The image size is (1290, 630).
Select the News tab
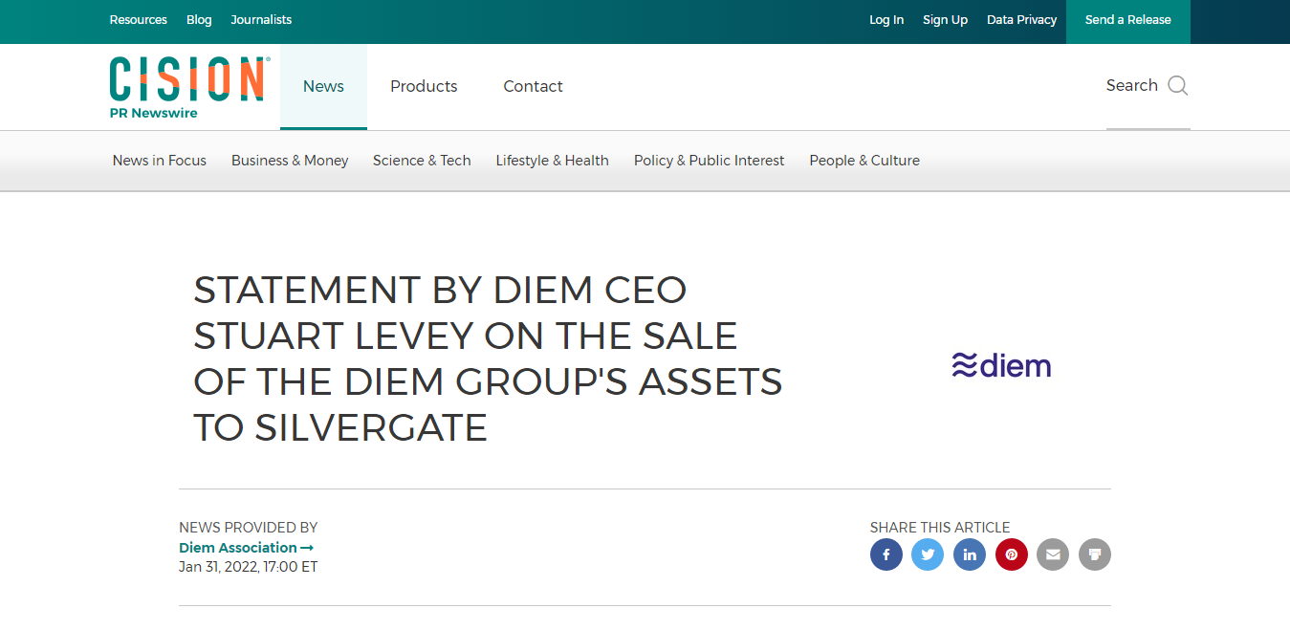point(323,86)
